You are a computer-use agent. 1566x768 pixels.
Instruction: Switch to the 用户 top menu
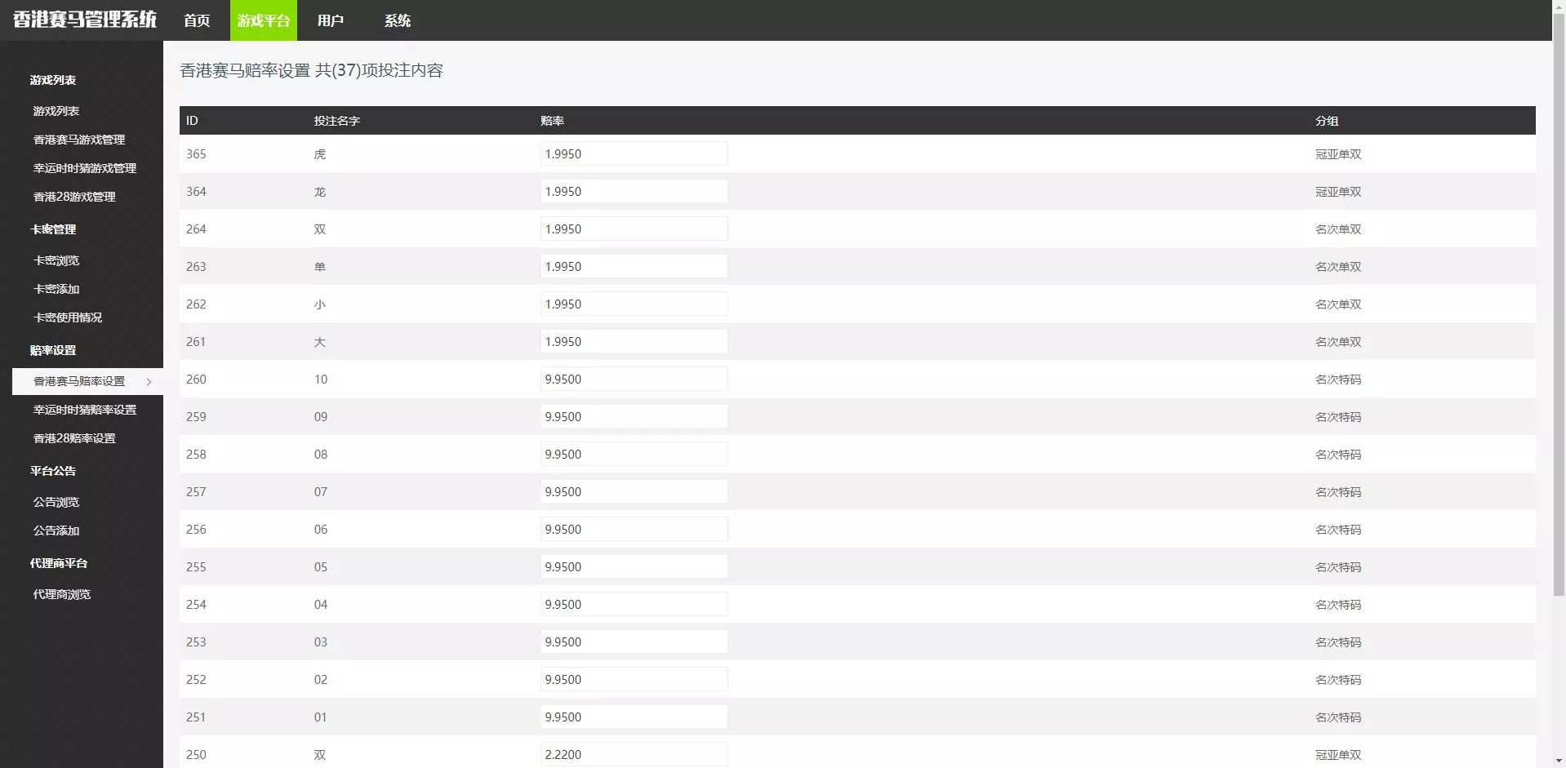(330, 20)
